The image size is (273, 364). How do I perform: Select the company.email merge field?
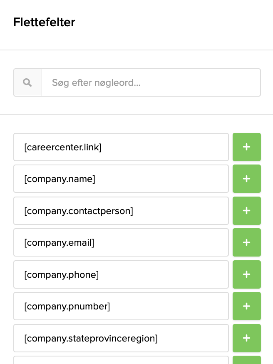point(121,242)
